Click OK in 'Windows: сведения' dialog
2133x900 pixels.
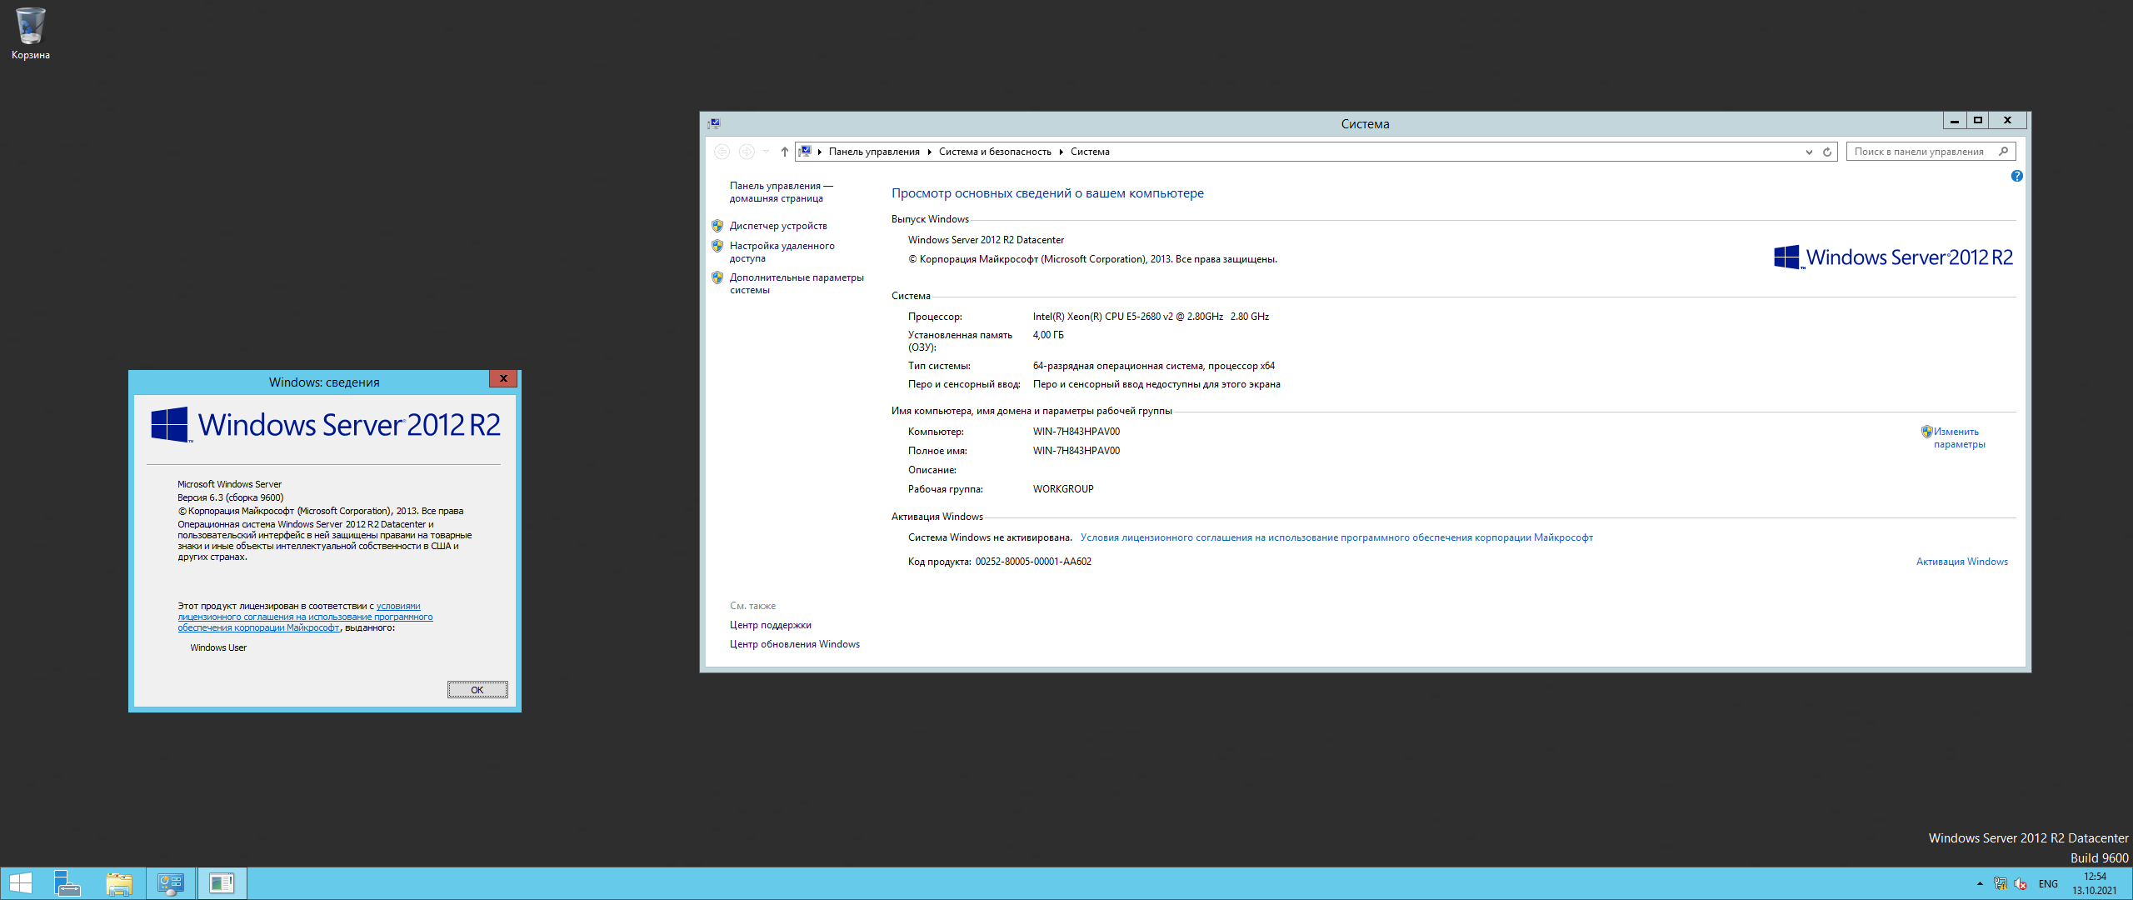pyautogui.click(x=477, y=690)
